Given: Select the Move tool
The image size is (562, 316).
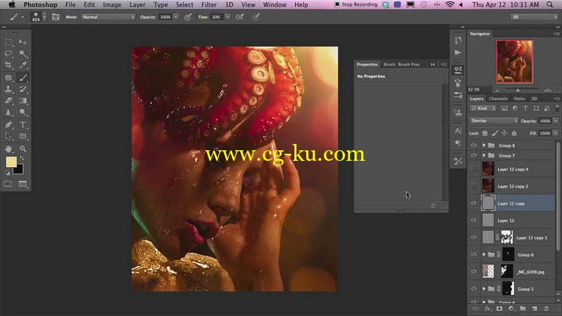Looking at the screenshot, I should coord(23,42).
